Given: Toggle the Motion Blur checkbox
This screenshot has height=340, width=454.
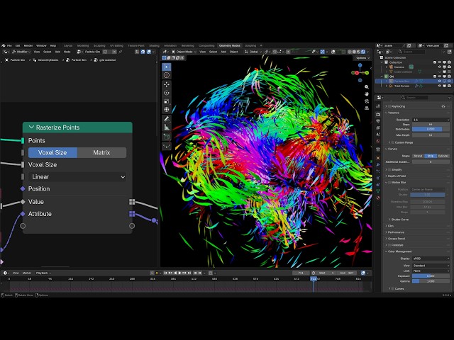Looking at the screenshot, I should pos(389,183).
